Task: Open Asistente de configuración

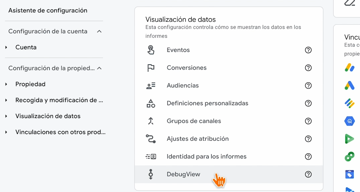Action: coord(48,10)
